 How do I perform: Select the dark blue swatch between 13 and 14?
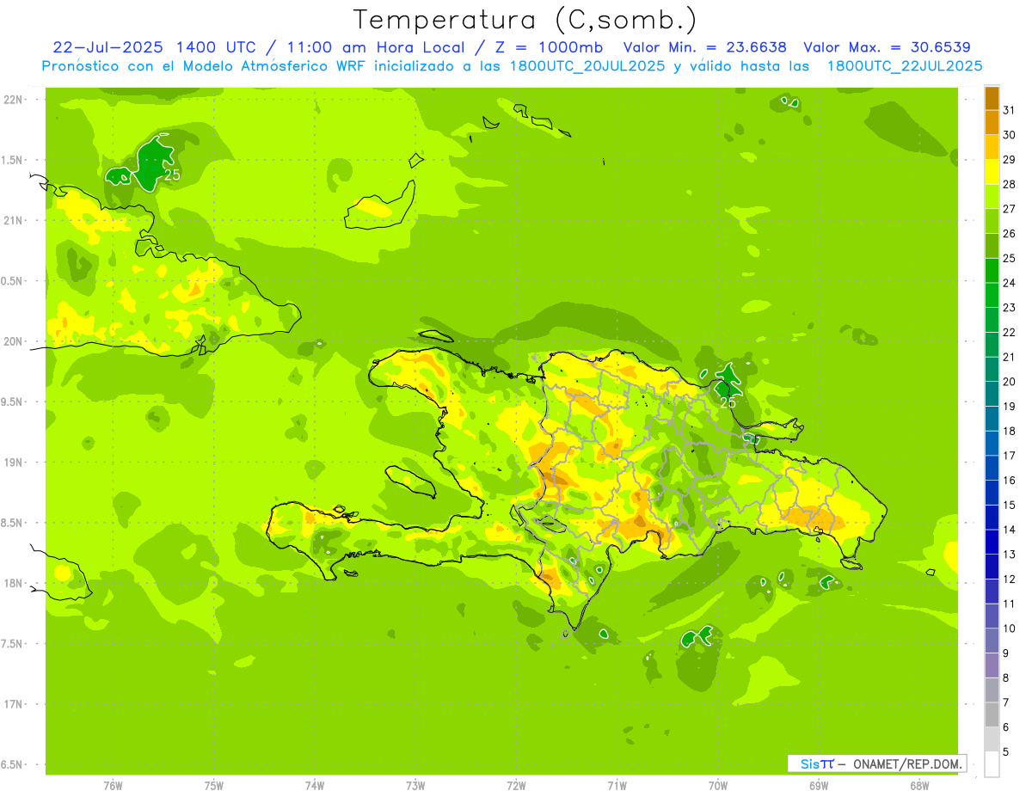992,542
